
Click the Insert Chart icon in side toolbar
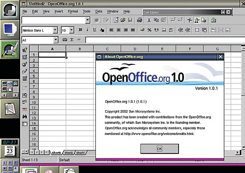[x=25, y=64]
